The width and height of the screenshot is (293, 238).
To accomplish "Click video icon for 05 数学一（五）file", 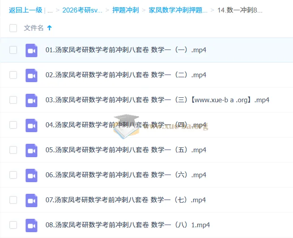I will pyautogui.click(x=31, y=150).
